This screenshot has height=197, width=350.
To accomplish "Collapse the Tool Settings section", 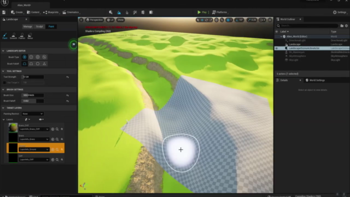I will [3, 71].
